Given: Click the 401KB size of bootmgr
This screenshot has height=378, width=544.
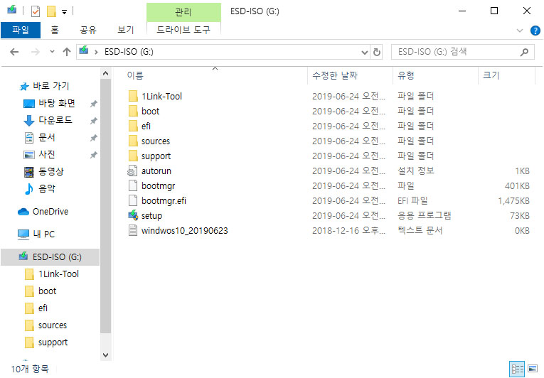Looking at the screenshot, I should point(517,186).
